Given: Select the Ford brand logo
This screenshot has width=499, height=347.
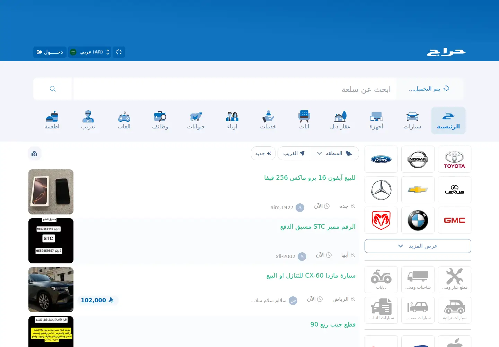Looking at the screenshot, I should click(x=381, y=159).
